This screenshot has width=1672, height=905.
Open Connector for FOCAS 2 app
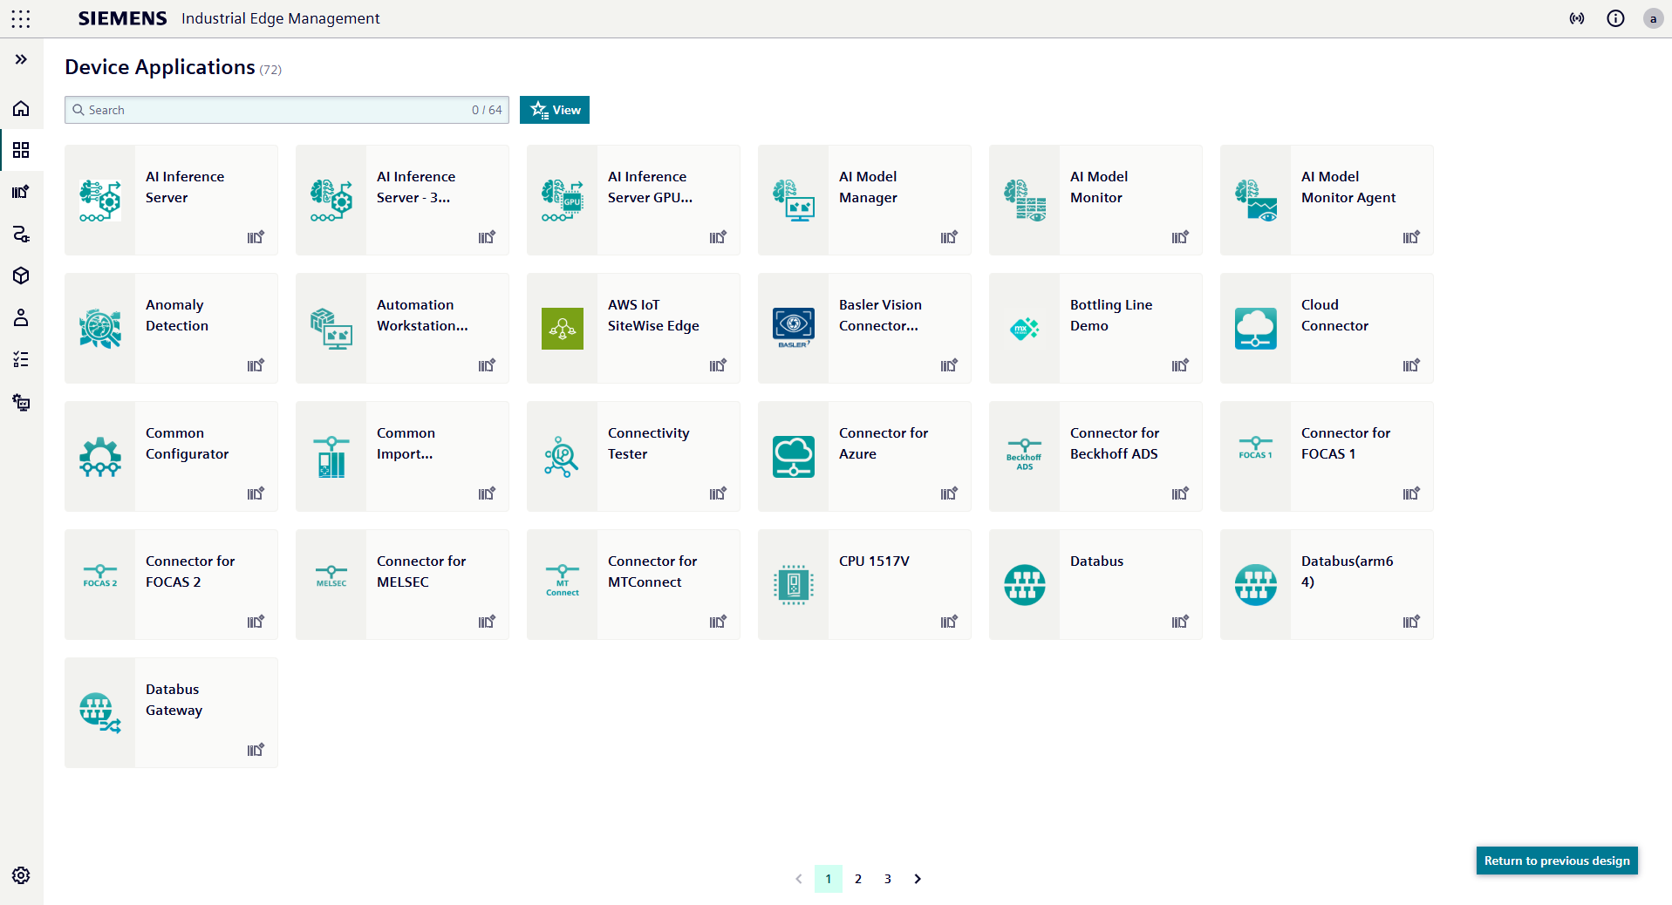click(171, 584)
